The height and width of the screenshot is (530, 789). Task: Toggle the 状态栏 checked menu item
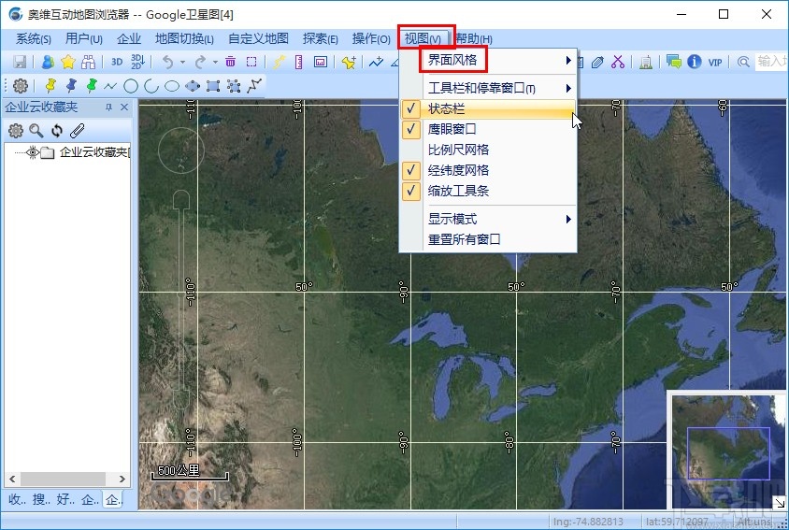488,108
